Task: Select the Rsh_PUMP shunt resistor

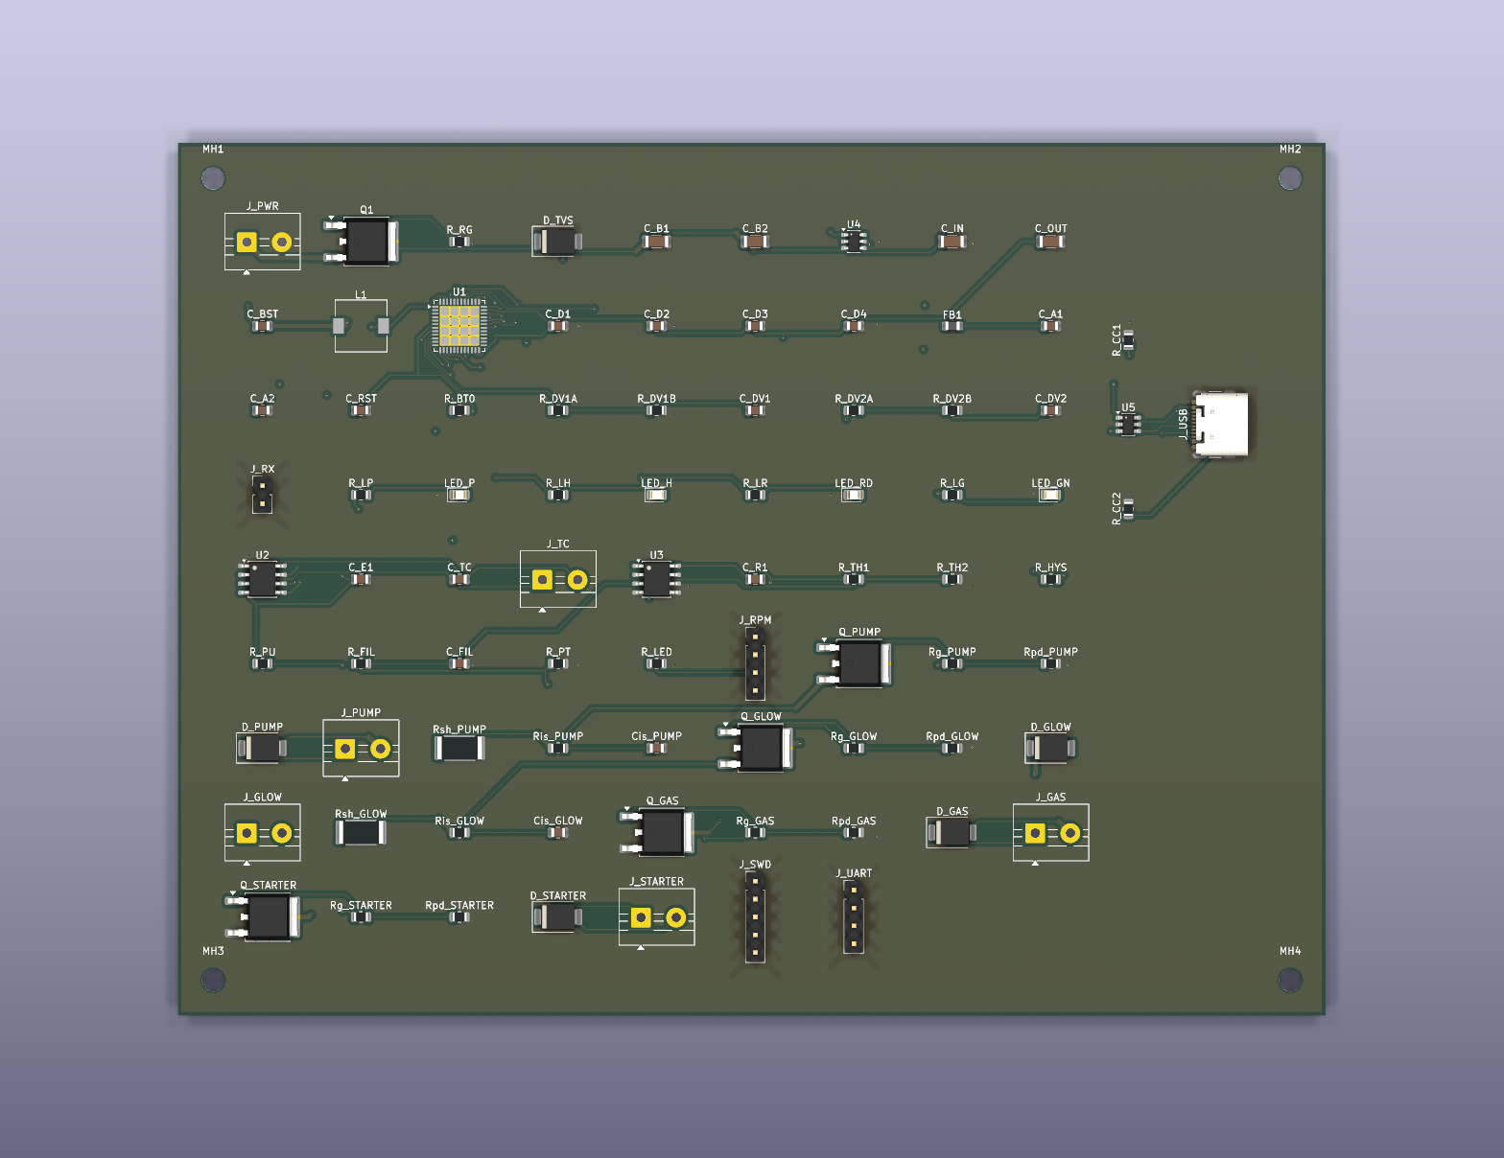Action: 459,748
